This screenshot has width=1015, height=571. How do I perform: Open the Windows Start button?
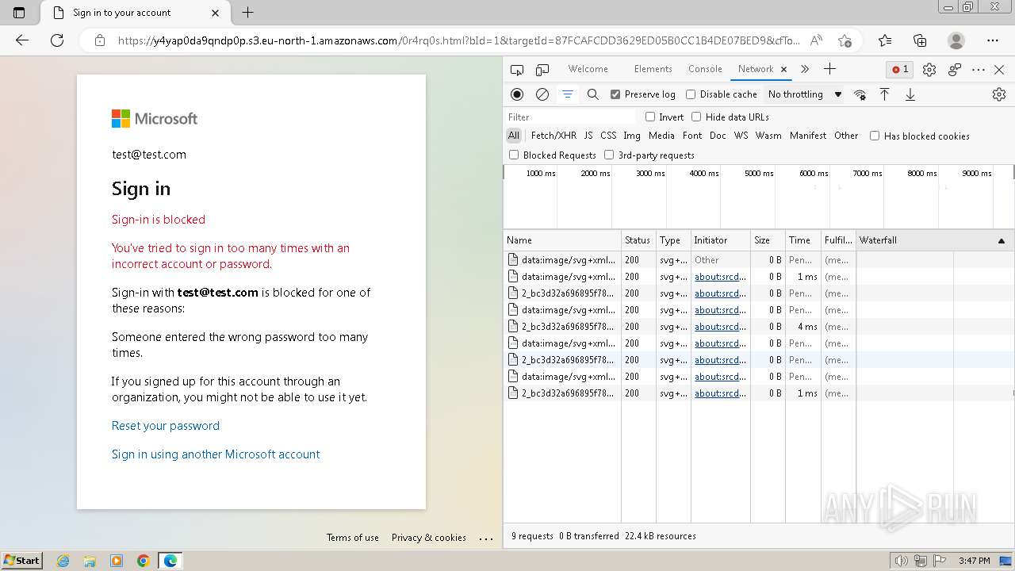click(22, 560)
